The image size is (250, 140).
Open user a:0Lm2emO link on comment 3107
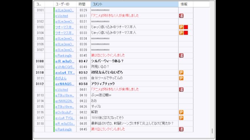coord(64,50)
